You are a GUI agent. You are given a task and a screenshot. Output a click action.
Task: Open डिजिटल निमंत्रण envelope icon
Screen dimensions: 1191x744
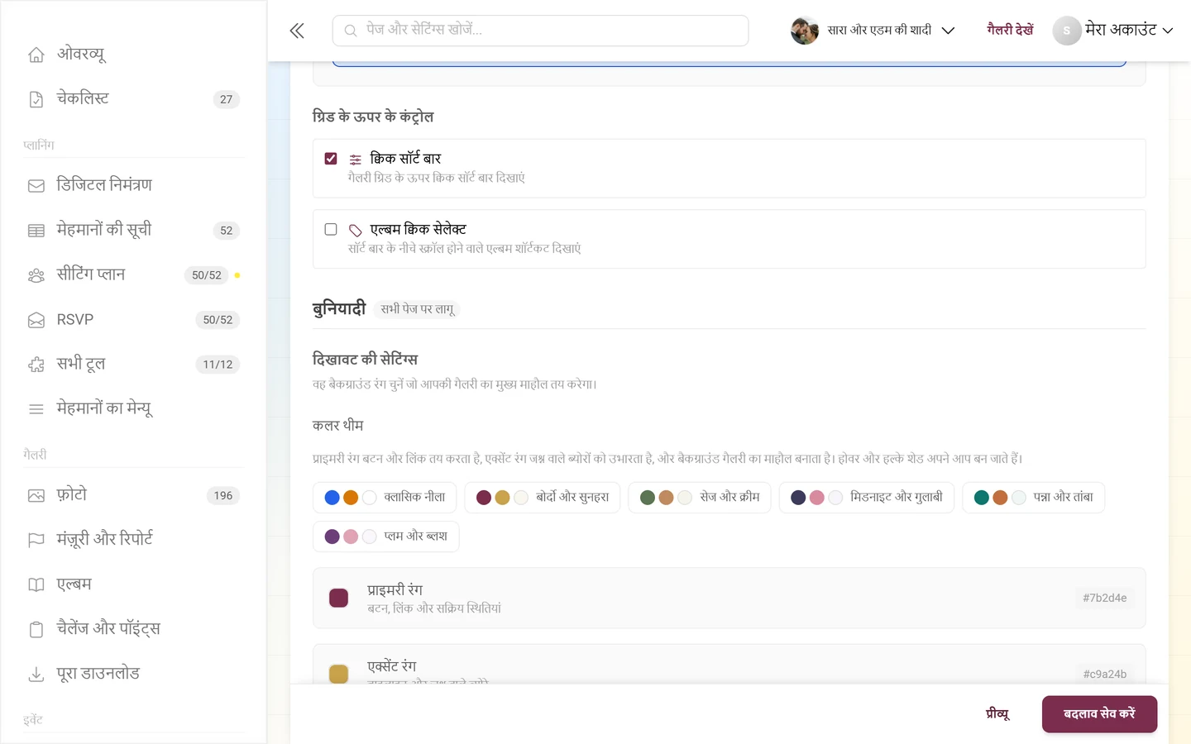[x=36, y=186]
